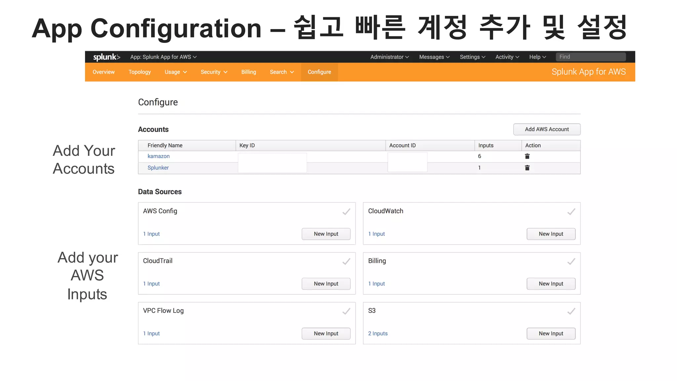The image size is (677, 381).
Task: Open the Settings dropdown
Action: 472,57
